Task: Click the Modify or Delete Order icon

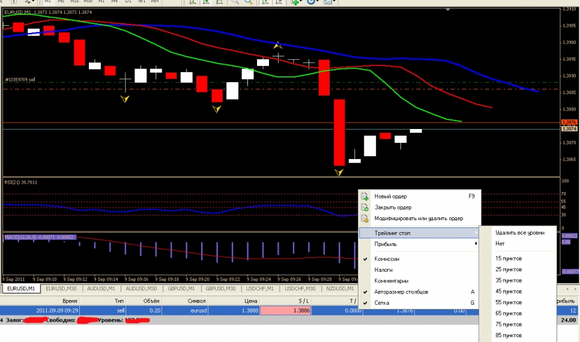Action: (x=364, y=219)
